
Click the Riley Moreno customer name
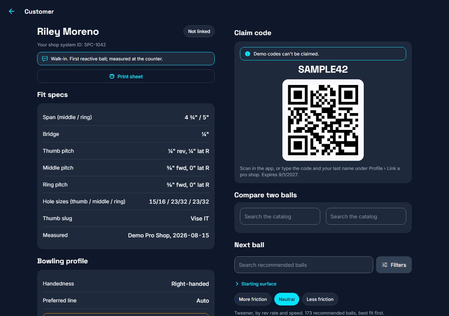click(x=68, y=32)
